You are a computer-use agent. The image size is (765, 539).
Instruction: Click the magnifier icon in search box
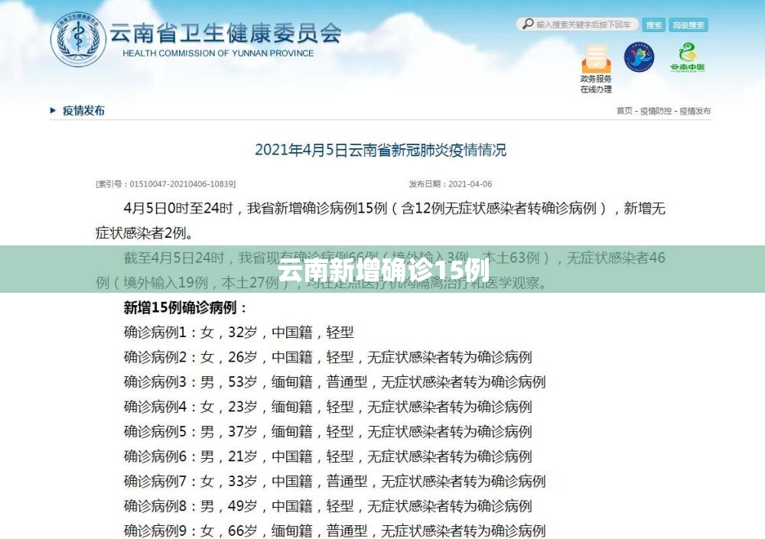pyautogui.click(x=528, y=24)
